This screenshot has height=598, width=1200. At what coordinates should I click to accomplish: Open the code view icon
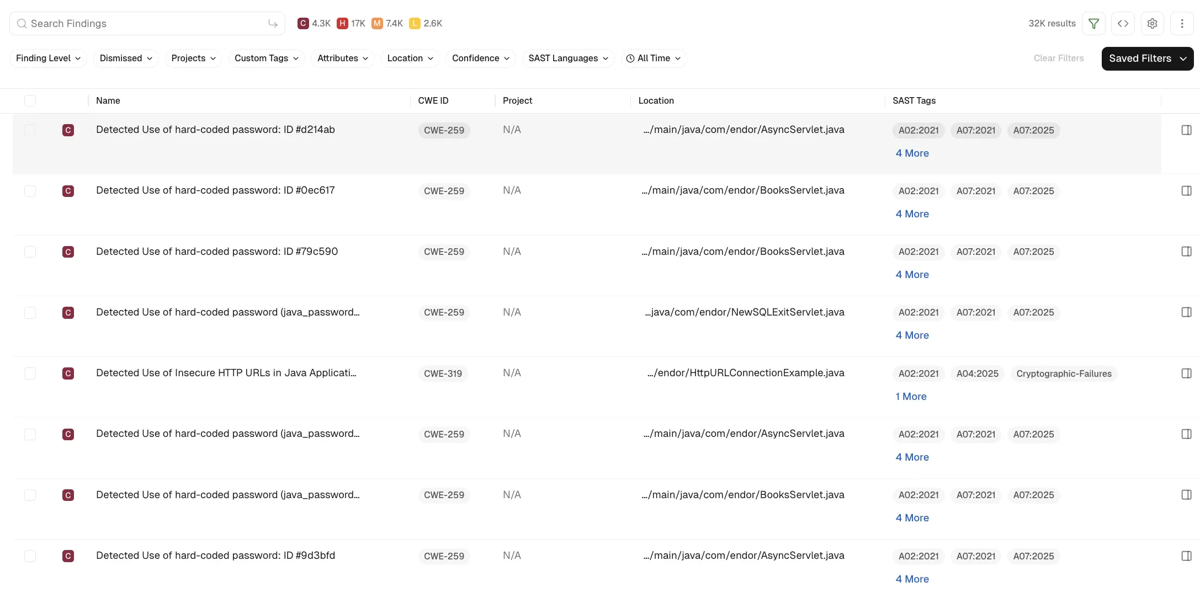click(x=1123, y=24)
